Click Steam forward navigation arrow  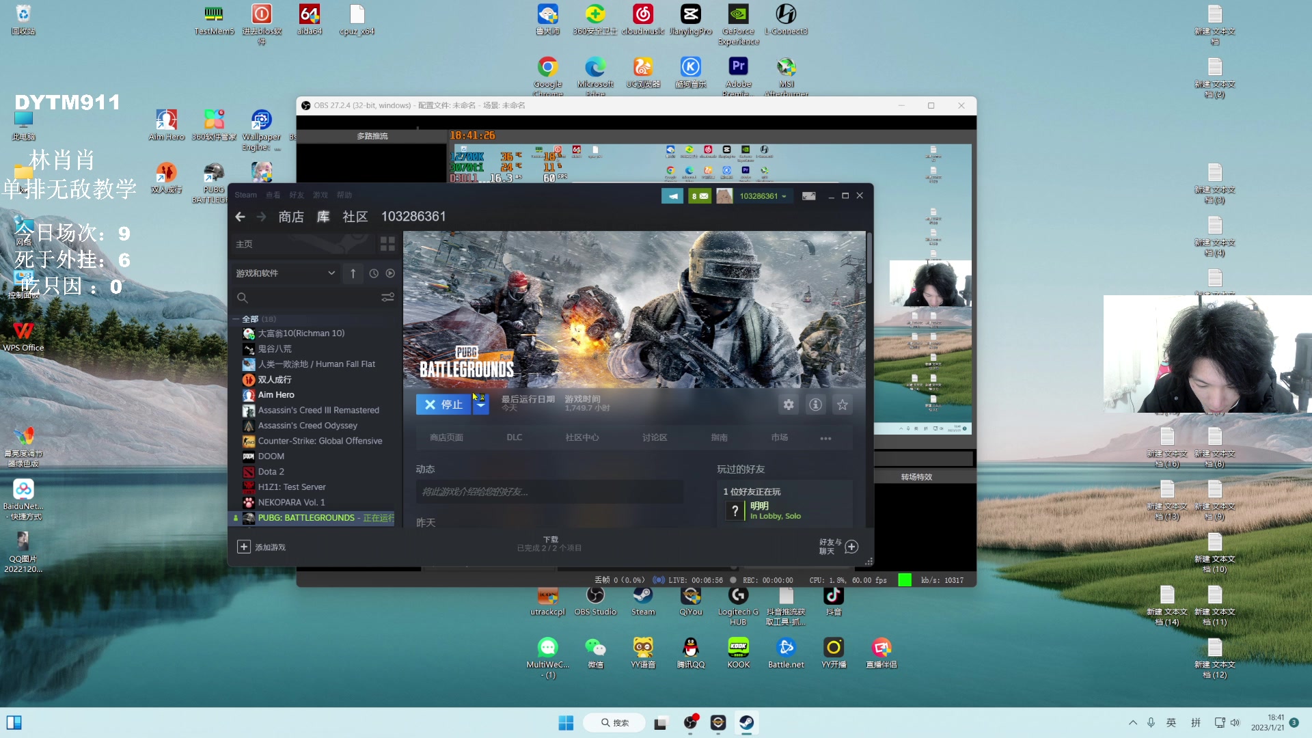pyautogui.click(x=261, y=217)
